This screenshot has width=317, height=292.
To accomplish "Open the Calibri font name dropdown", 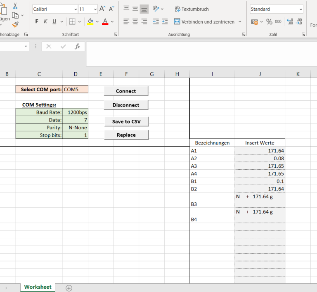I will pyautogui.click(x=75, y=9).
